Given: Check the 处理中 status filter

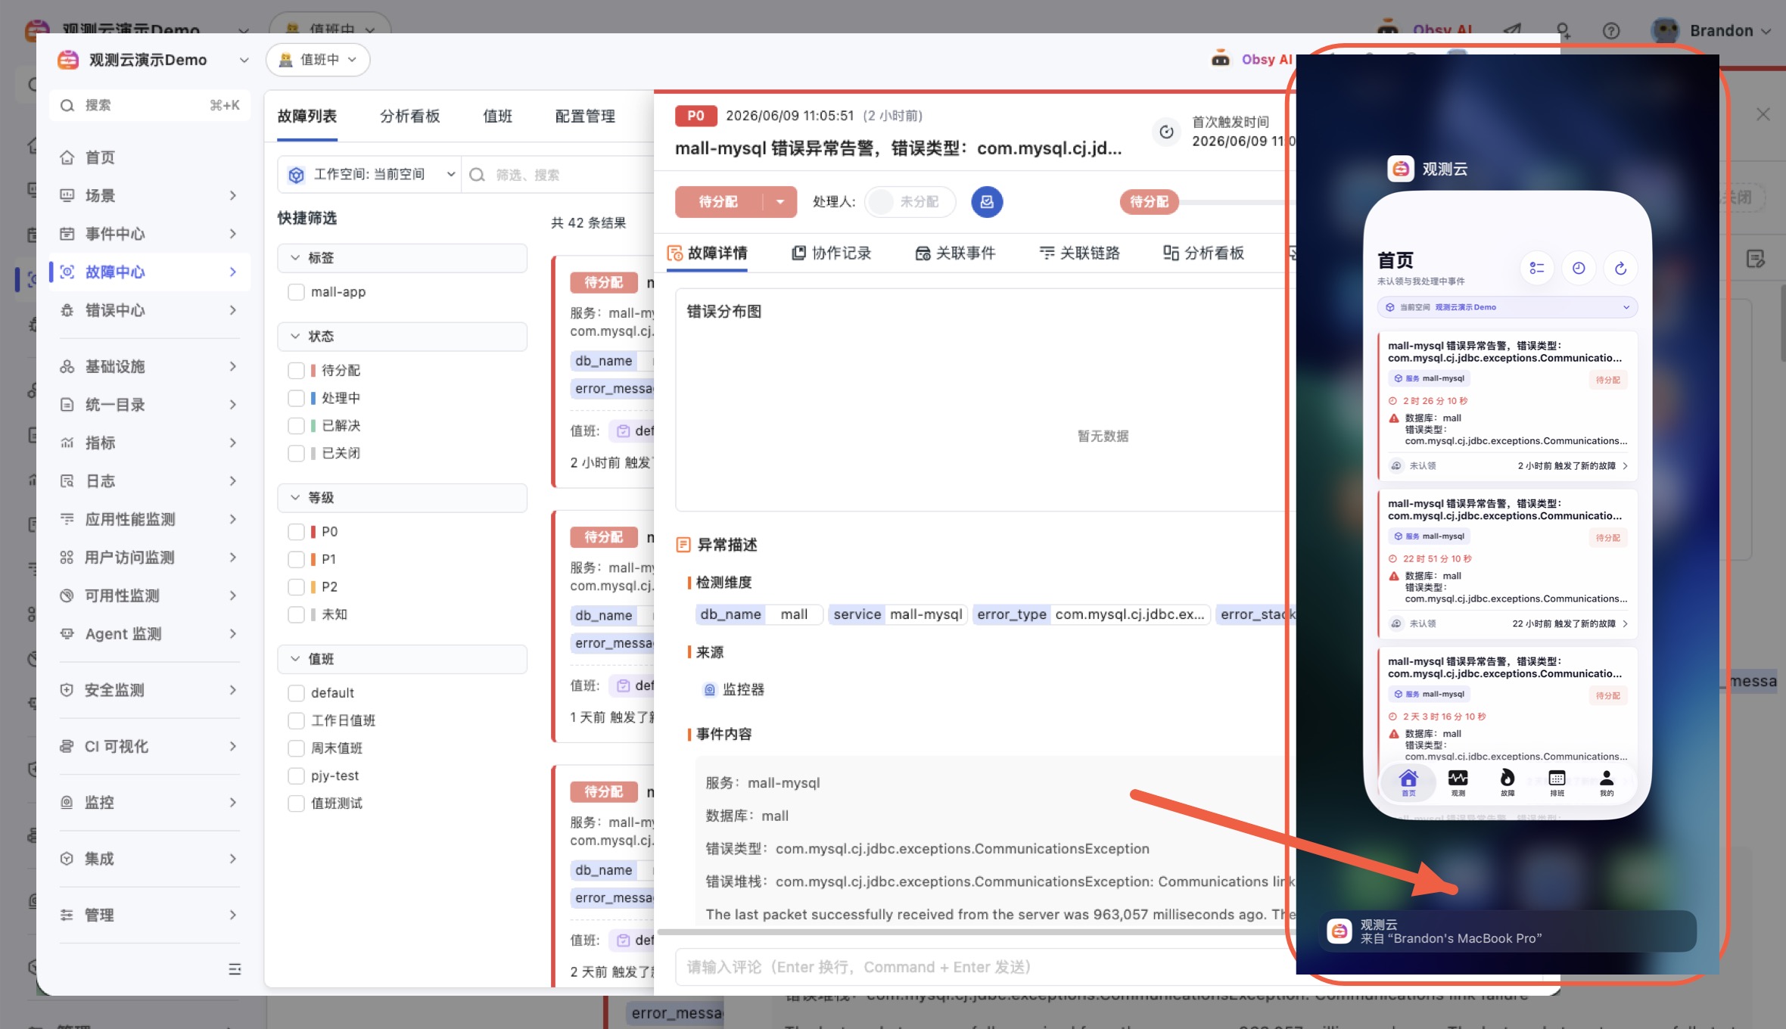Looking at the screenshot, I should coord(297,398).
